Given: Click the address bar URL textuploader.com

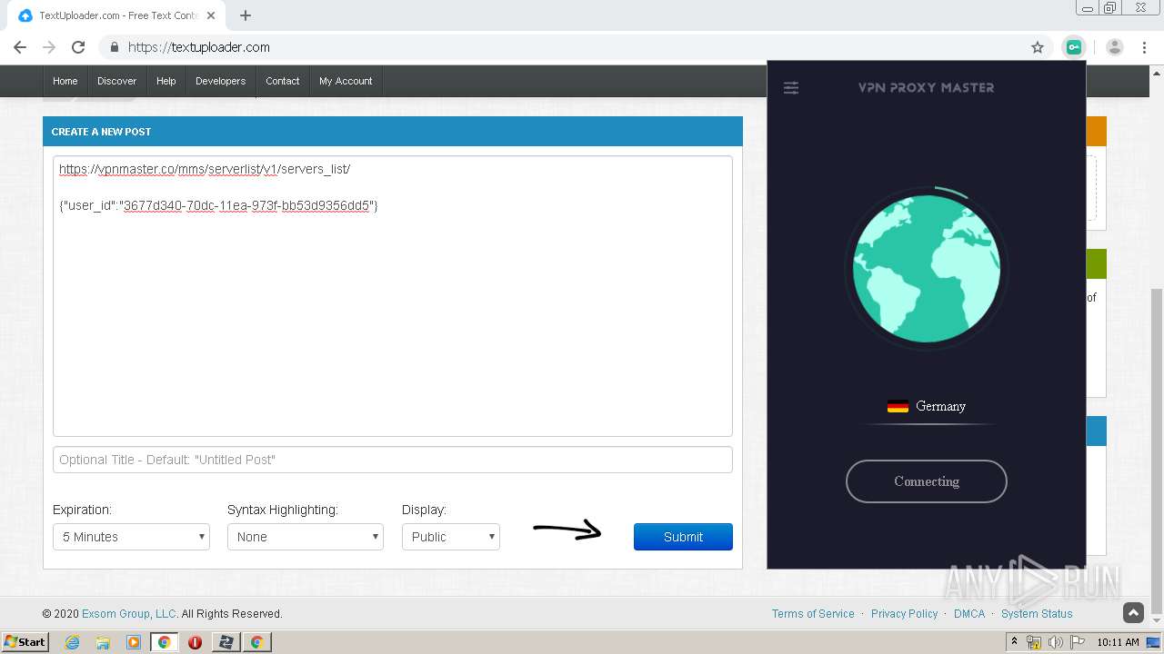Looking at the screenshot, I should (x=199, y=47).
